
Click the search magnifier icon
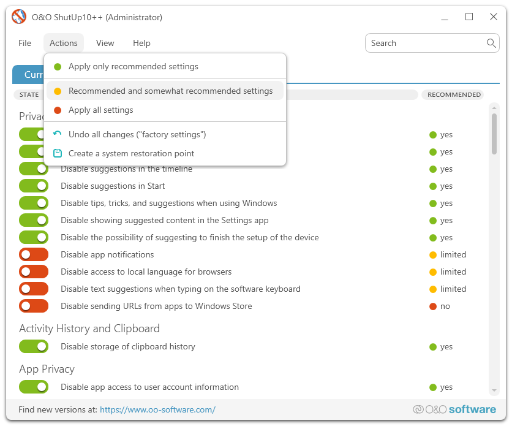(x=491, y=43)
